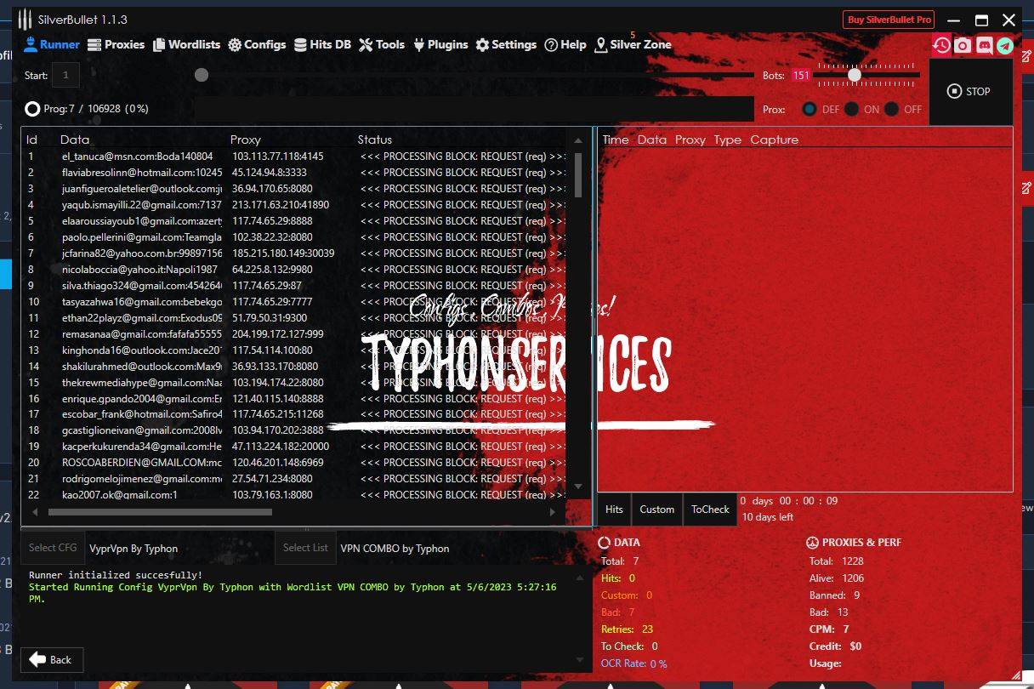Click the bot list's Proxy column header
The width and height of the screenshot is (1034, 689).
246,140
